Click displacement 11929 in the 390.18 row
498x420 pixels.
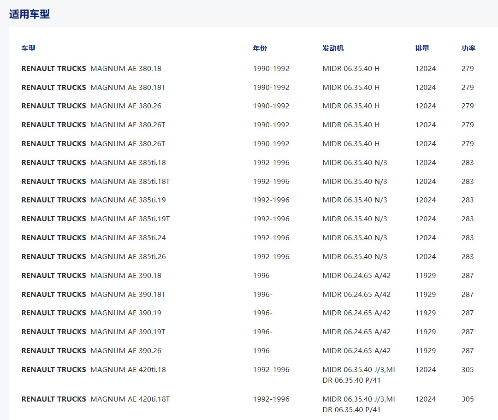click(x=426, y=276)
